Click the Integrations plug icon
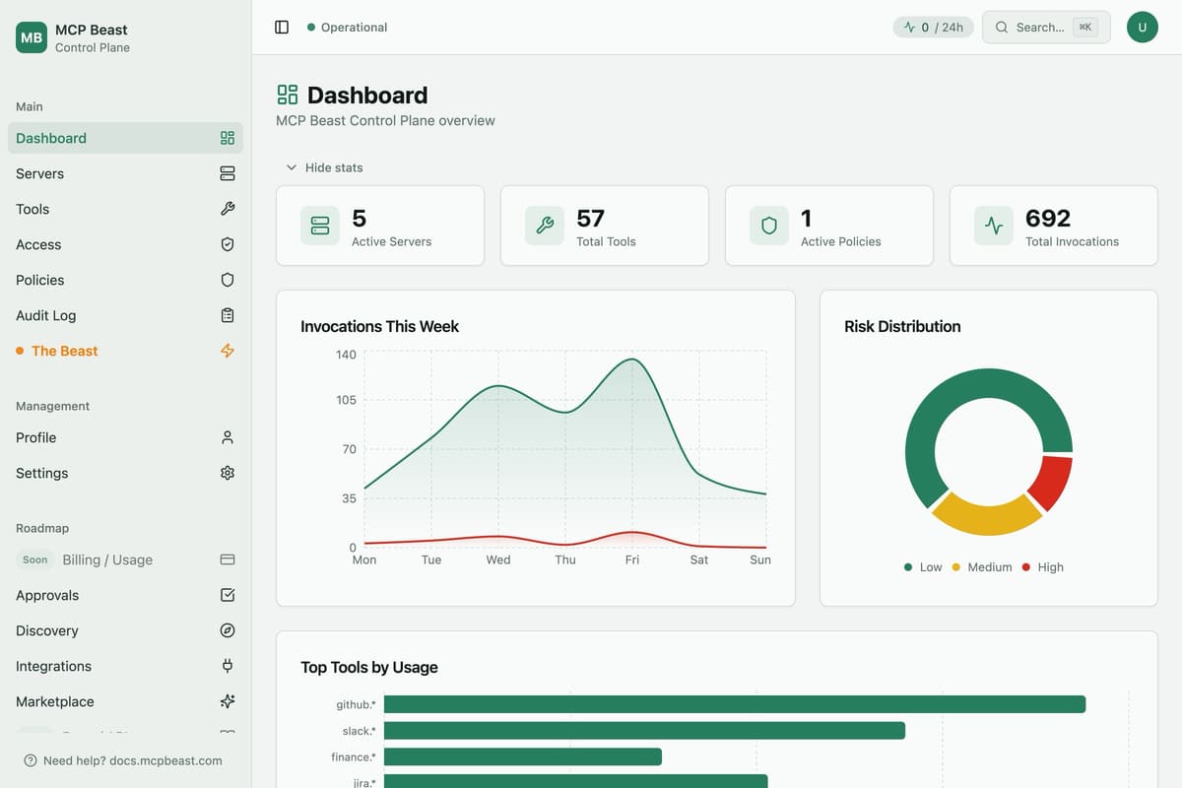 click(x=228, y=666)
